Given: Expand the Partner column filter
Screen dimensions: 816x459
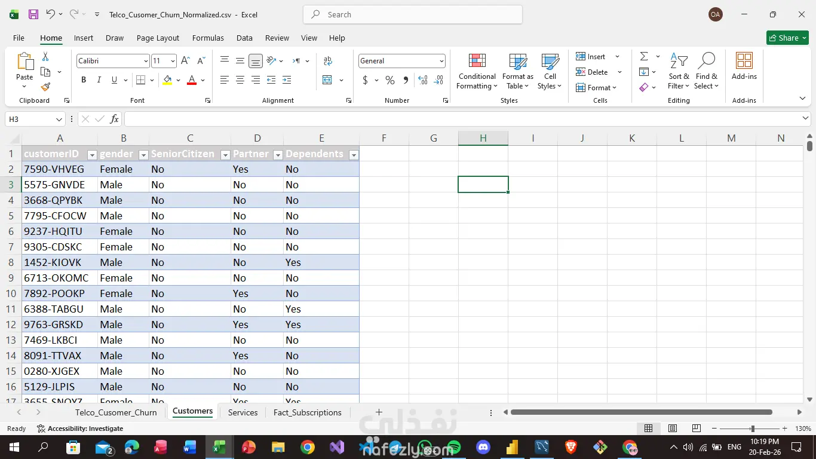Looking at the screenshot, I should tap(278, 155).
